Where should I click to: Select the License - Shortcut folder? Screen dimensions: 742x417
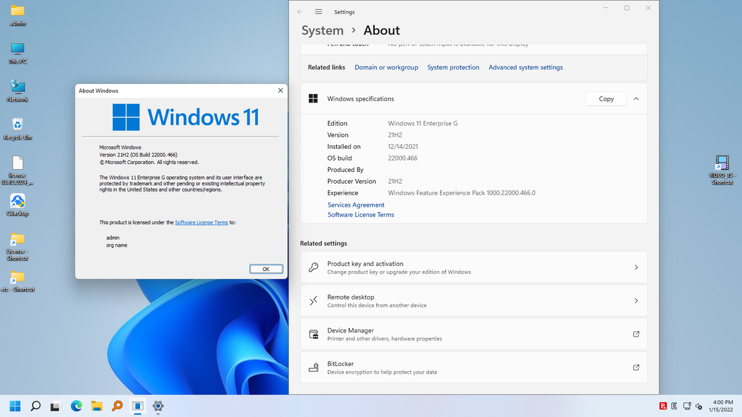pyautogui.click(x=18, y=247)
